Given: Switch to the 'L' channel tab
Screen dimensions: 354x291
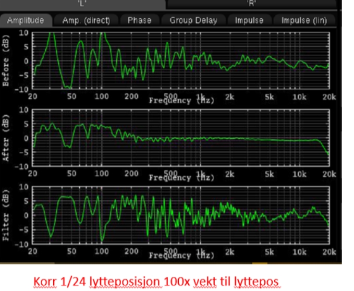Looking at the screenshot, I should pos(82,4).
